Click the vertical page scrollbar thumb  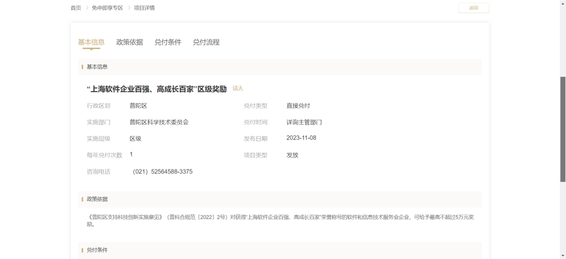[563, 129]
